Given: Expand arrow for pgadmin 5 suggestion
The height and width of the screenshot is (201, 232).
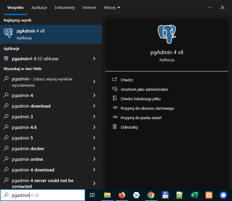Looking at the screenshot, I should [x=94, y=138].
